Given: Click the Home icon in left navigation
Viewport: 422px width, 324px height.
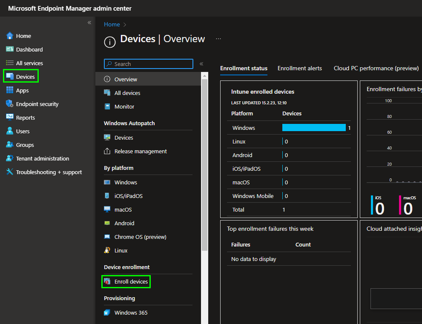Looking at the screenshot, I should pyautogui.click(x=10, y=36).
